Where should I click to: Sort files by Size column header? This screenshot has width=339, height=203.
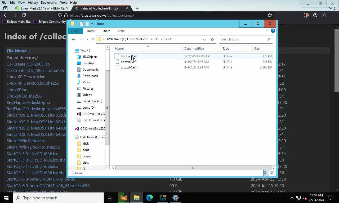coord(263,49)
